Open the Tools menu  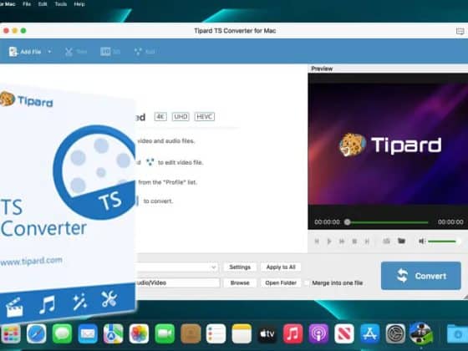pos(61,4)
